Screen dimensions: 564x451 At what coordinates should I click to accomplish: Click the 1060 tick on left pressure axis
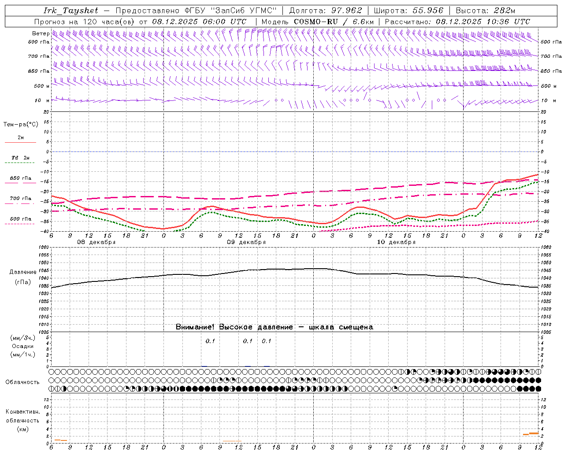pos(43,248)
